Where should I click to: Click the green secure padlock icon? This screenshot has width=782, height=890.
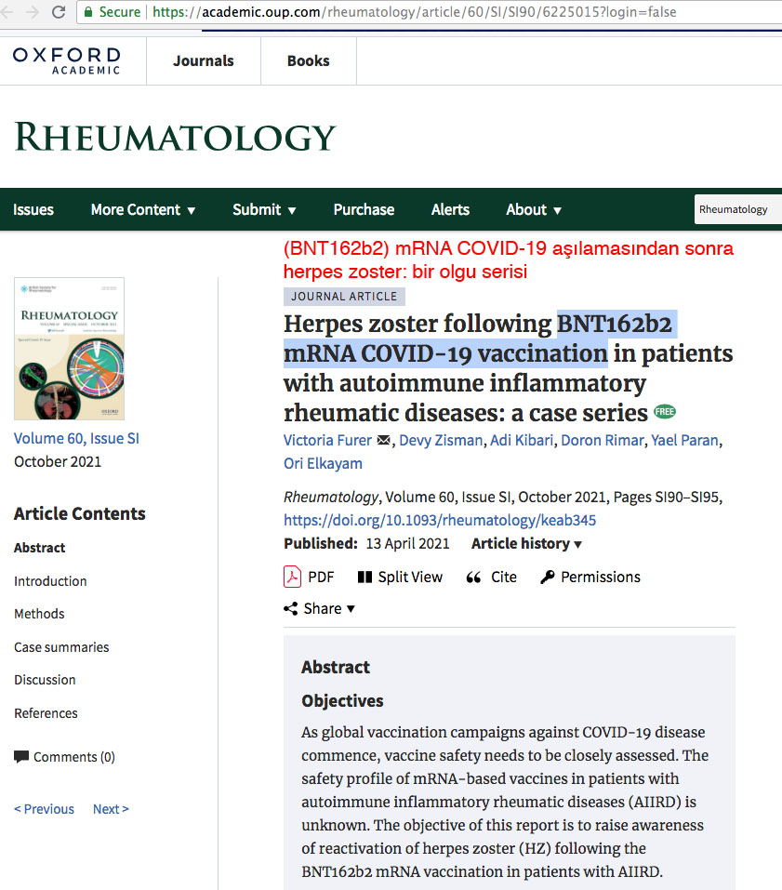88,12
